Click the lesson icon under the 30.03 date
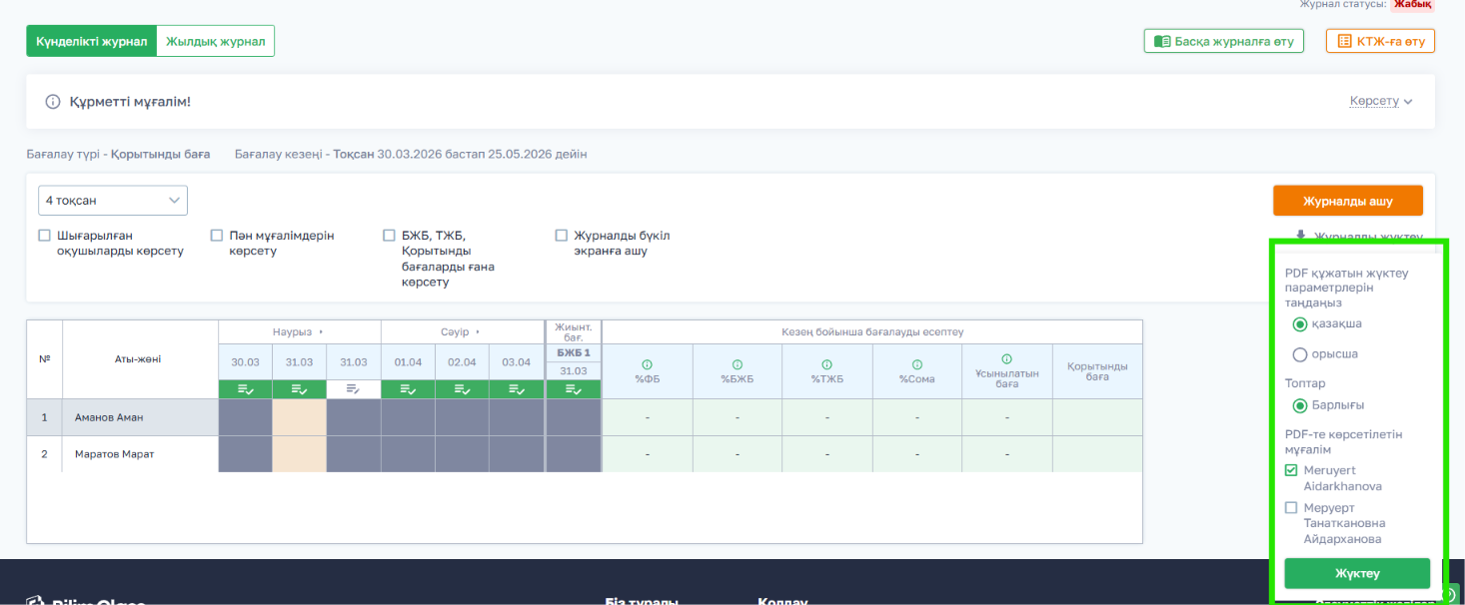The width and height of the screenshot is (1465, 605). [x=245, y=389]
